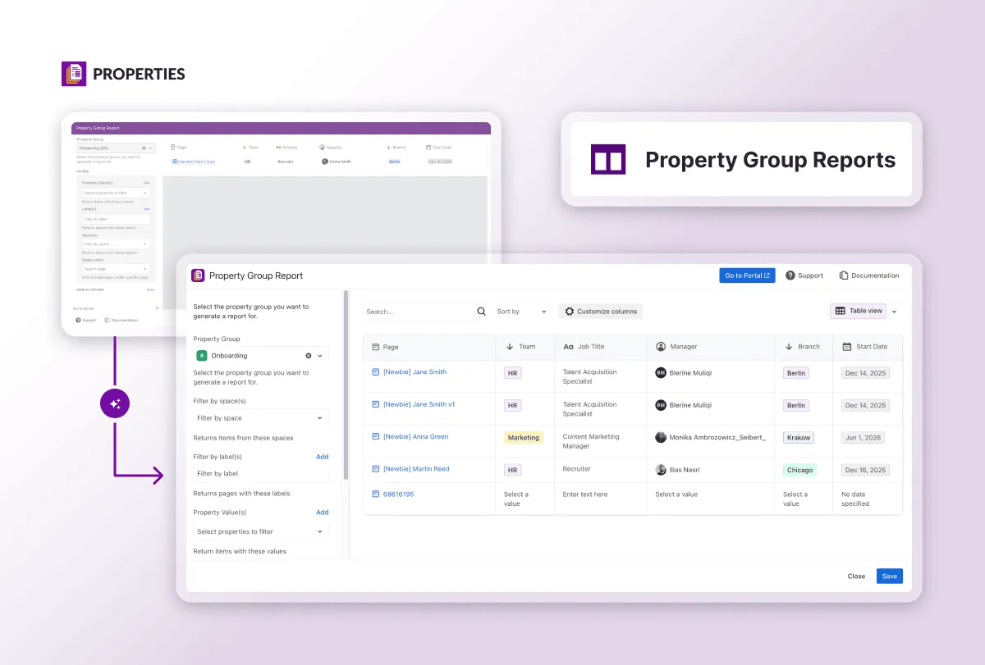
Task: Open Select properties to filter in background window
Action: coord(116,193)
